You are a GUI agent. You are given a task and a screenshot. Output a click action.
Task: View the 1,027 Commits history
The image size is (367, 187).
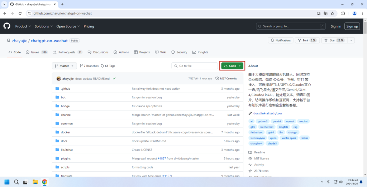[226, 78]
